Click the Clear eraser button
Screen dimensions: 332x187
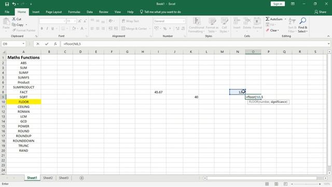pyautogui.click(x=272, y=30)
